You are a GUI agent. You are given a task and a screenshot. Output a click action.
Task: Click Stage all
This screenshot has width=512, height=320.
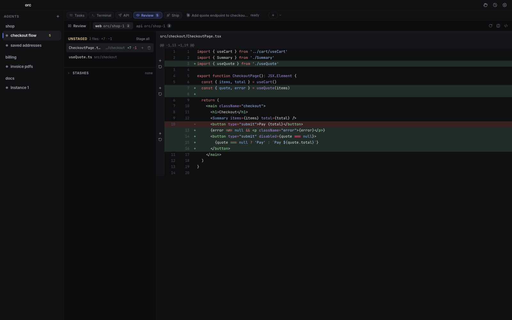[143, 39]
